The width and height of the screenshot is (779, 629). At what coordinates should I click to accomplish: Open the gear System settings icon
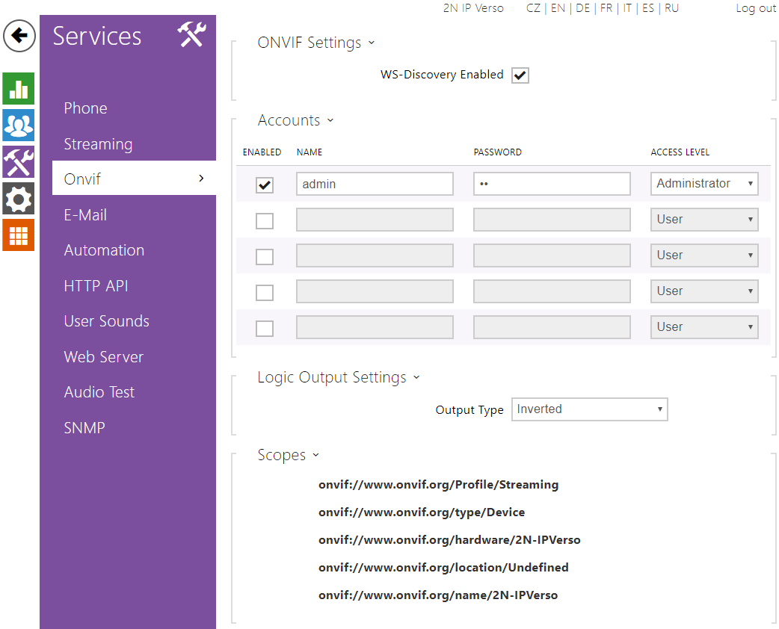click(19, 199)
